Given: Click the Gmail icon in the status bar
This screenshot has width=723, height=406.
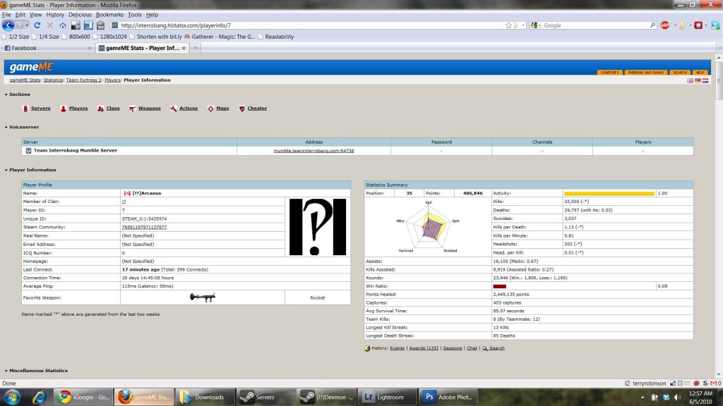Looking at the screenshot, I should click(x=713, y=383).
